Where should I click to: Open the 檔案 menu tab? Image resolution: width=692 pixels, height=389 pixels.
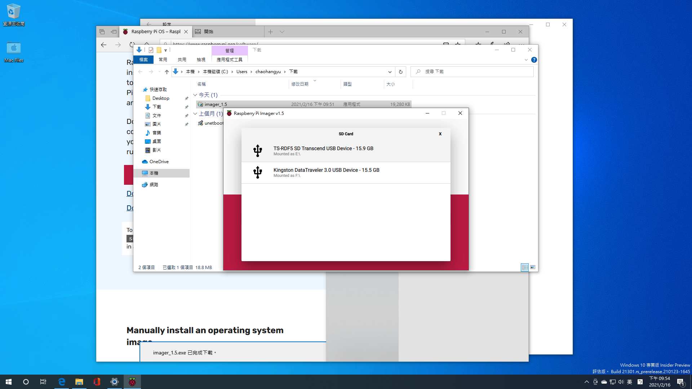pos(143,60)
